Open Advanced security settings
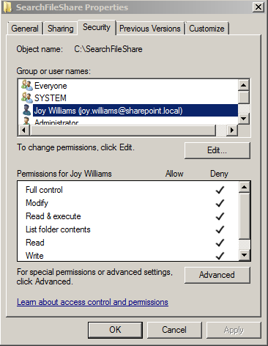Viewport: 268px width, 346px height. 217,275
